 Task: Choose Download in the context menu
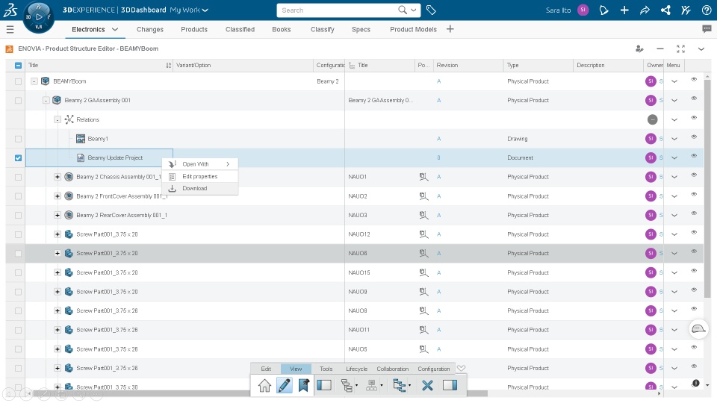[200, 188]
